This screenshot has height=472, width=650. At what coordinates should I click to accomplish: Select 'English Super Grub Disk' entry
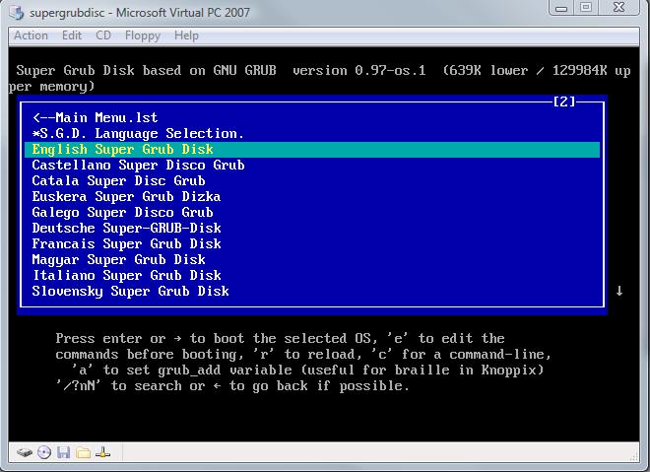[312, 150]
